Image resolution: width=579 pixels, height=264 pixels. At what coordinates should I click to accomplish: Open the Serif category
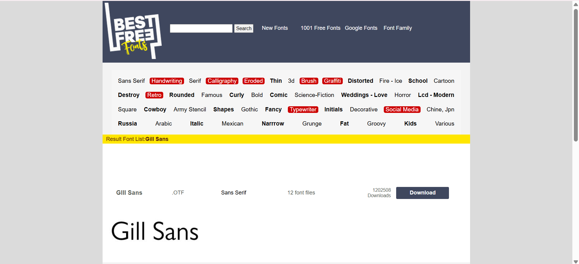pos(195,81)
